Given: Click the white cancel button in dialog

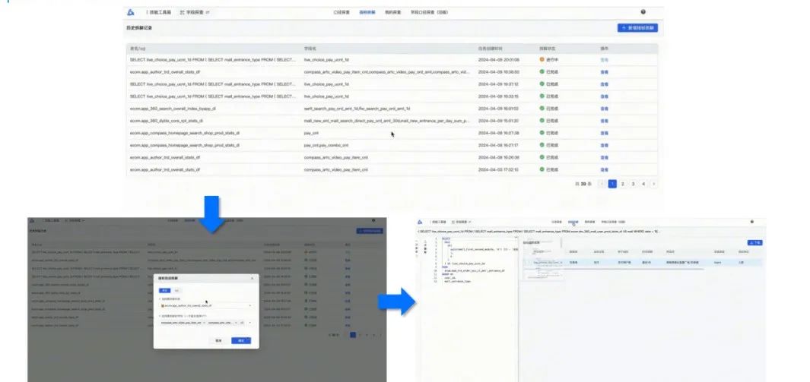Looking at the screenshot, I should click(218, 341).
